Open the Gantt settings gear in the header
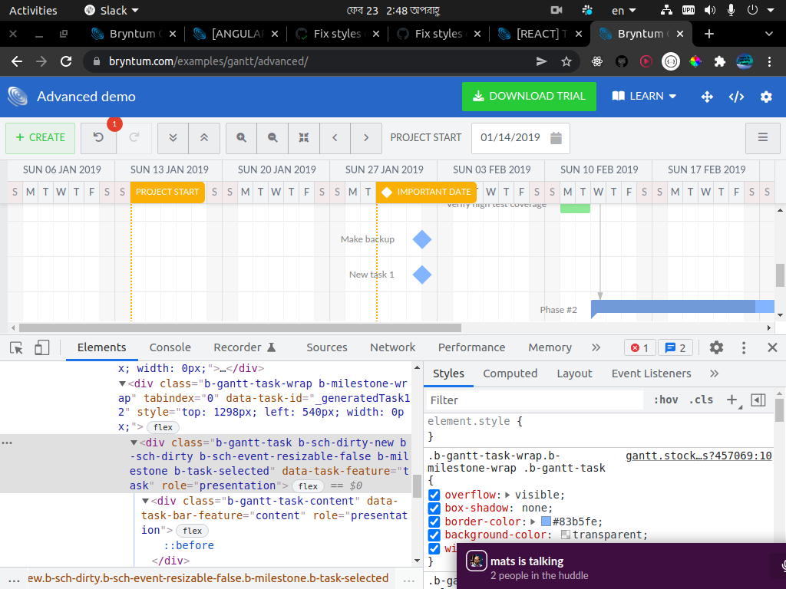 tap(765, 97)
